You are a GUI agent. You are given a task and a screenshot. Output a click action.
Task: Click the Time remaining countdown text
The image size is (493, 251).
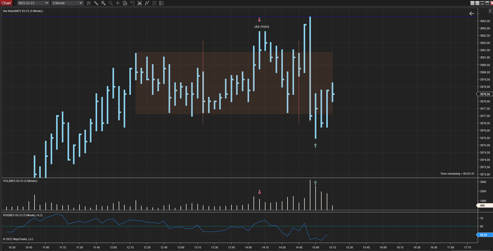pyautogui.click(x=457, y=174)
